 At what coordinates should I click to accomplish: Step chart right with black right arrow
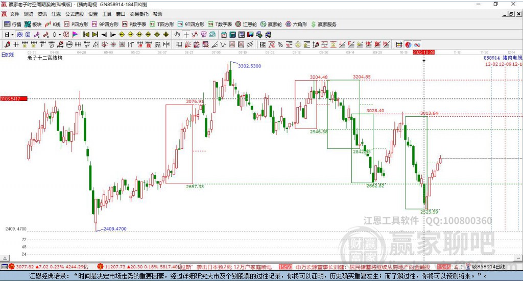click(113, 35)
